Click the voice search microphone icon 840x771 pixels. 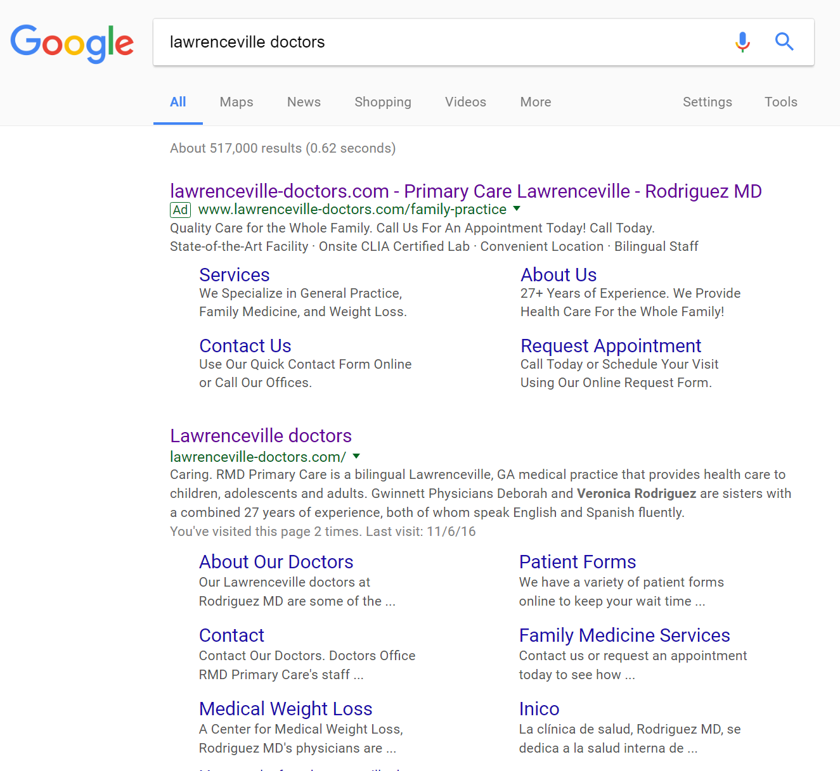pyautogui.click(x=742, y=42)
